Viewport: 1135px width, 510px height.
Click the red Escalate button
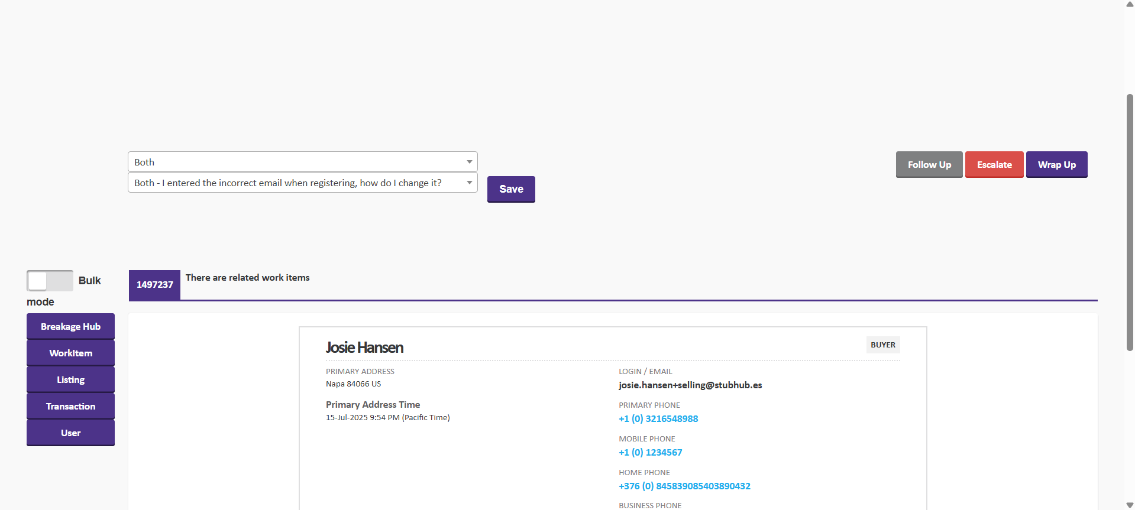(x=994, y=165)
